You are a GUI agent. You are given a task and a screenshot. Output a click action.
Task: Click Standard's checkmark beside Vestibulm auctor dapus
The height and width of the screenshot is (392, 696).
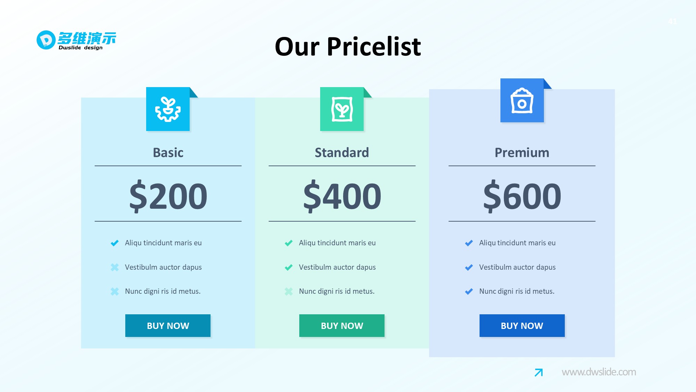[288, 267]
